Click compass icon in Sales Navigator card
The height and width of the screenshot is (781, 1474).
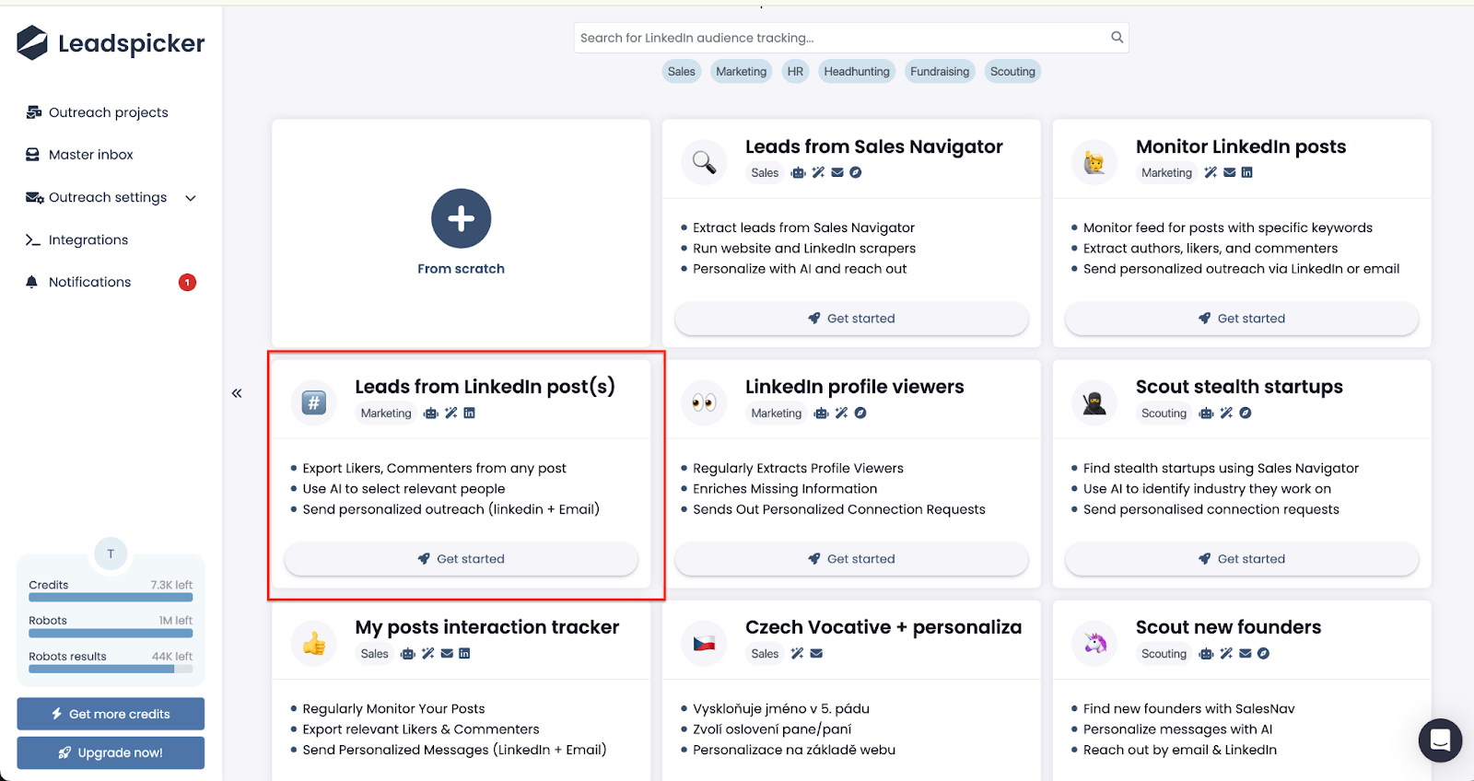point(856,172)
